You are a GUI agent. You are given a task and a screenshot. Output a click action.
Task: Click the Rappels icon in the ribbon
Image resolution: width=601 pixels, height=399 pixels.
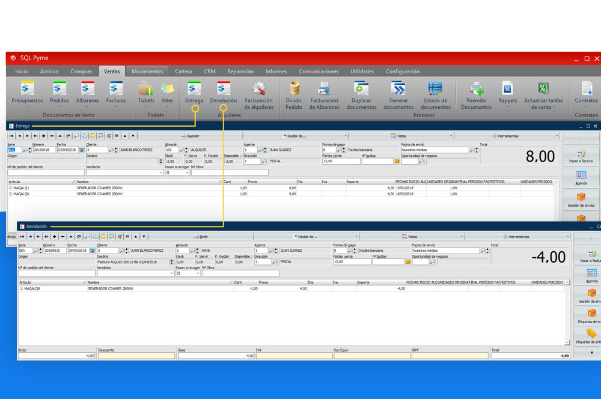(x=508, y=89)
